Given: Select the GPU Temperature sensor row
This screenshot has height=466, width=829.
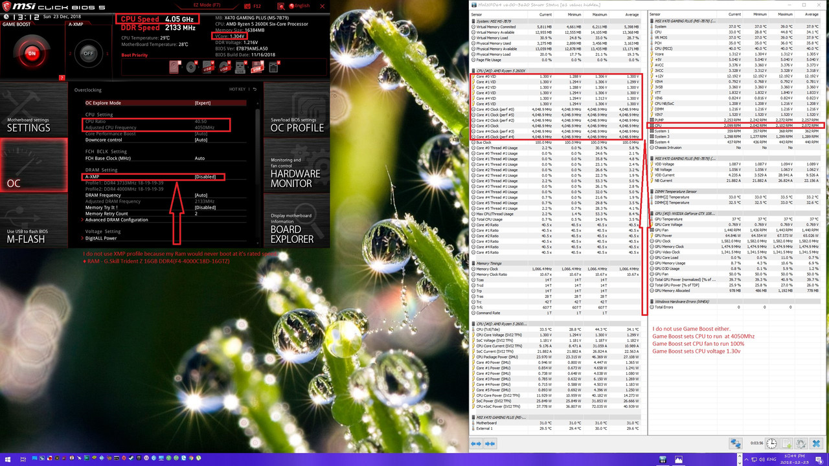Looking at the screenshot, I should (736, 219).
